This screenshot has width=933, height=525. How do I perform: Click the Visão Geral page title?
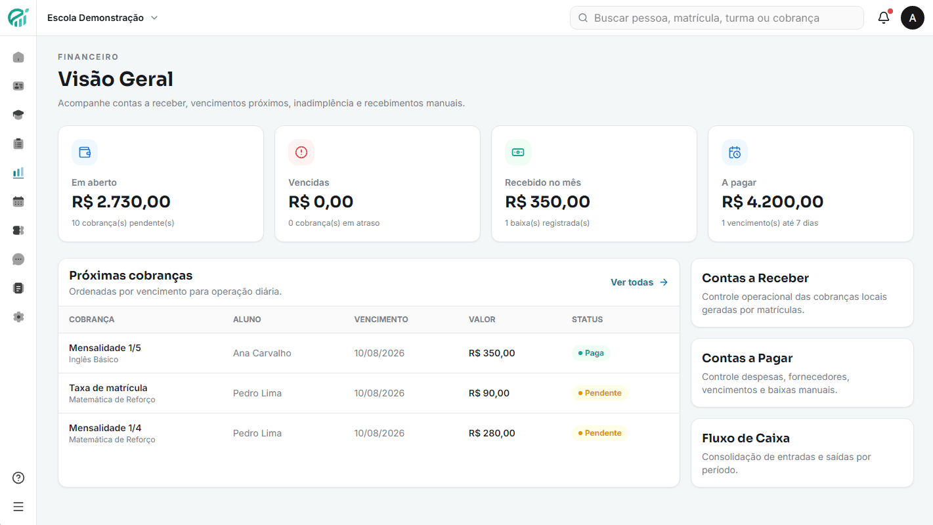(x=116, y=79)
